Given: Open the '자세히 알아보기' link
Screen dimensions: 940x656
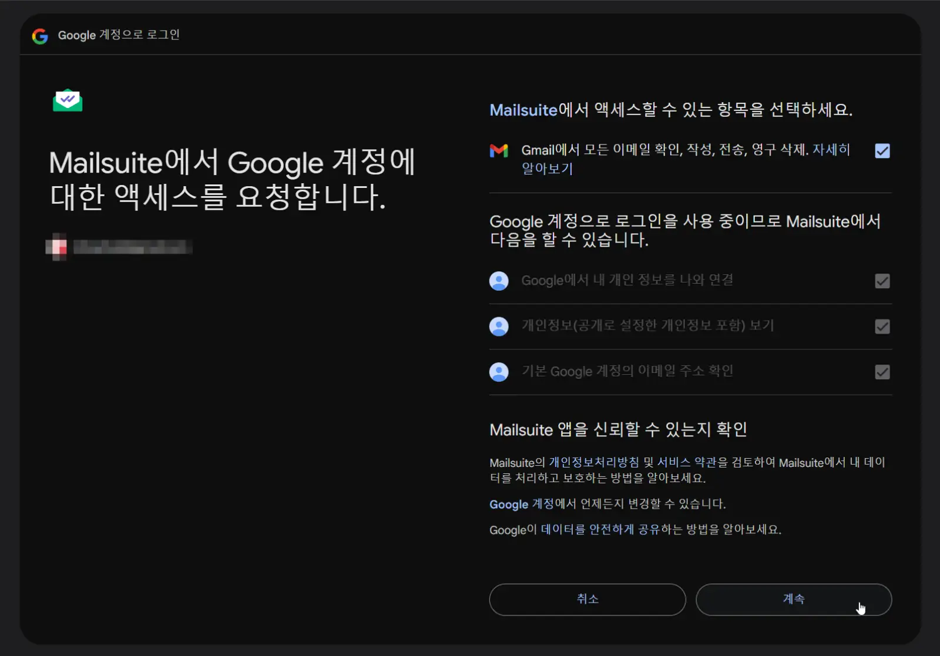Looking at the screenshot, I should (x=831, y=150).
